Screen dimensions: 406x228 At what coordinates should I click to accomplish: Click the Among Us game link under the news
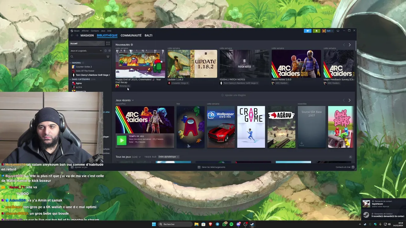pyautogui.click(x=123, y=86)
